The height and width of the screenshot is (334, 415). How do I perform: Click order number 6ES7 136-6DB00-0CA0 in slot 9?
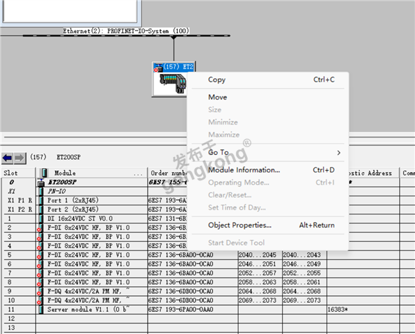181,291
